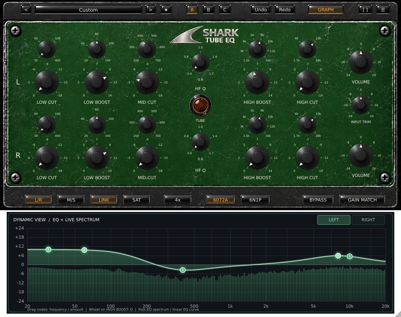The image size is (401, 317).
Task: Toggle the SAT saturation button
Action: [137, 200]
